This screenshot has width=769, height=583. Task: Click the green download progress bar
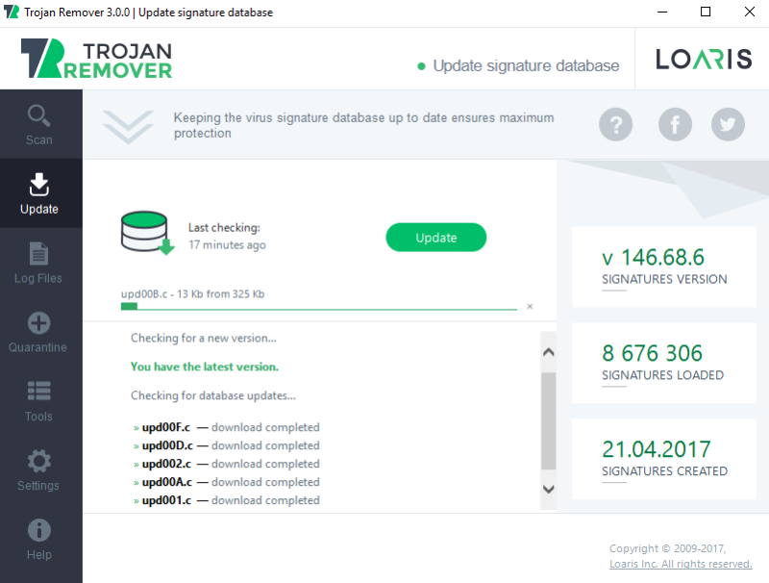pyautogui.click(x=319, y=307)
